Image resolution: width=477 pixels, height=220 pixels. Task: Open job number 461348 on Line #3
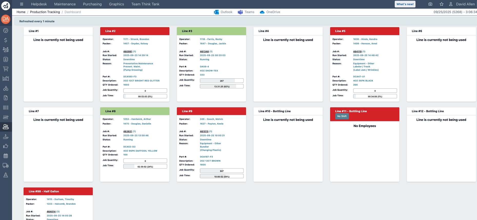(x=204, y=51)
